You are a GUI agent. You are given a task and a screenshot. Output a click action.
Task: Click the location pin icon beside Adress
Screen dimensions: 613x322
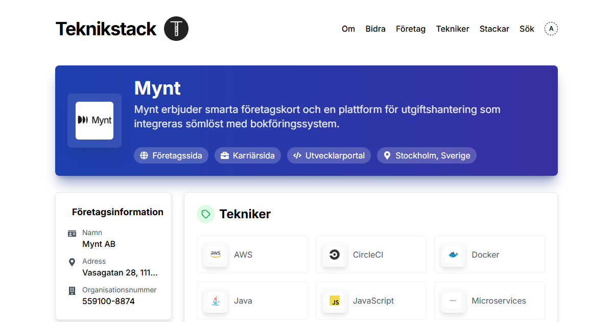[x=72, y=262]
